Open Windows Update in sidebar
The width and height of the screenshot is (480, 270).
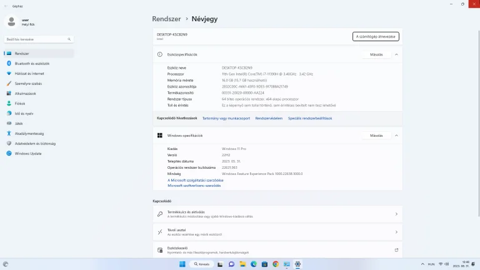(x=28, y=153)
